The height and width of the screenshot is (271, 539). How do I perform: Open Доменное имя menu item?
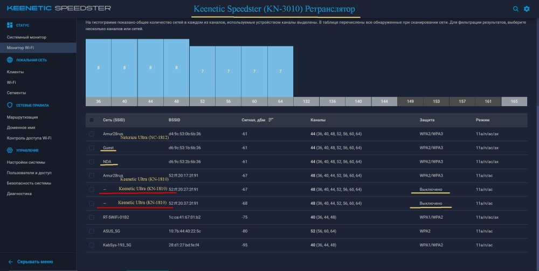point(21,128)
